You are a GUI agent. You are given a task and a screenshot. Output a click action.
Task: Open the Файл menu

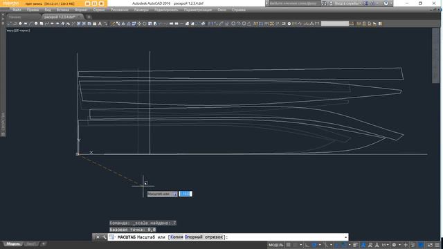[17, 10]
